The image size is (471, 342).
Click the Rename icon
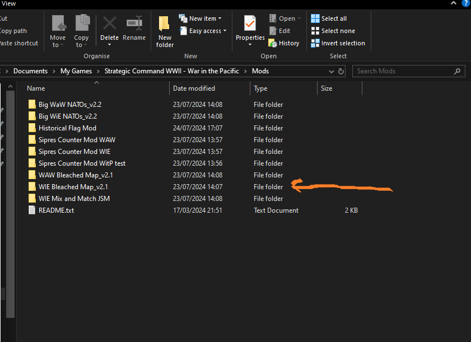(x=134, y=23)
